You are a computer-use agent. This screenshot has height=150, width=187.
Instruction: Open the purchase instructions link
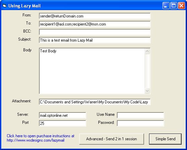point(40,138)
